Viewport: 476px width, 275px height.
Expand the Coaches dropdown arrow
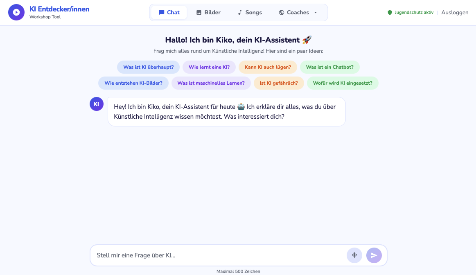tap(316, 12)
